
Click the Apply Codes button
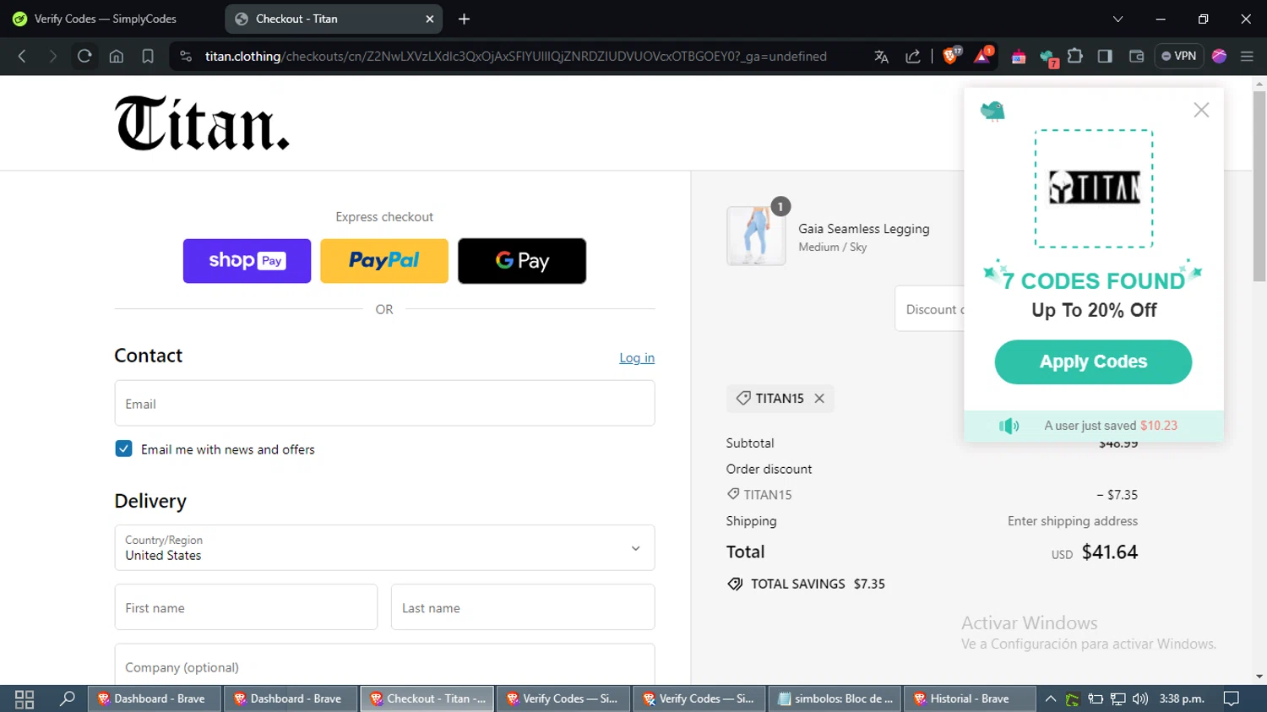coord(1093,362)
